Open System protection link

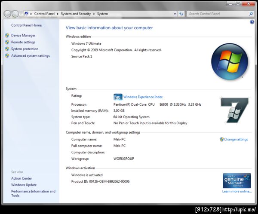pos(25,49)
